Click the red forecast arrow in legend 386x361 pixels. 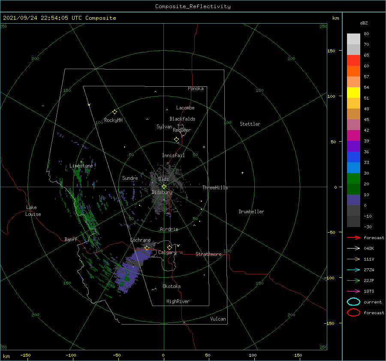click(353, 237)
